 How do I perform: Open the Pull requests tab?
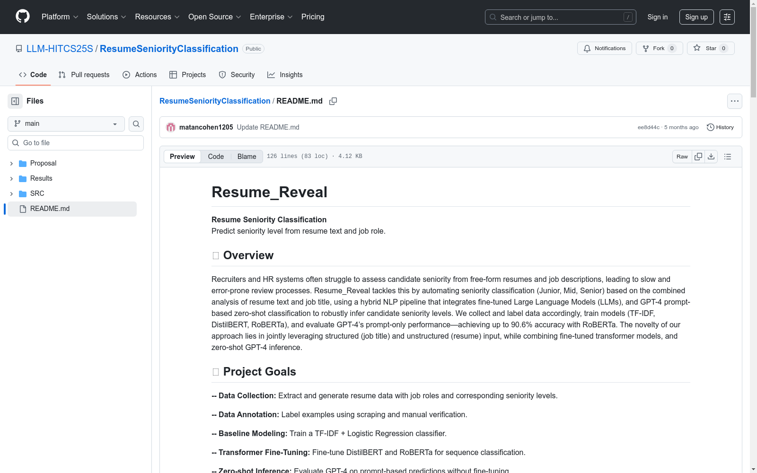click(84, 75)
